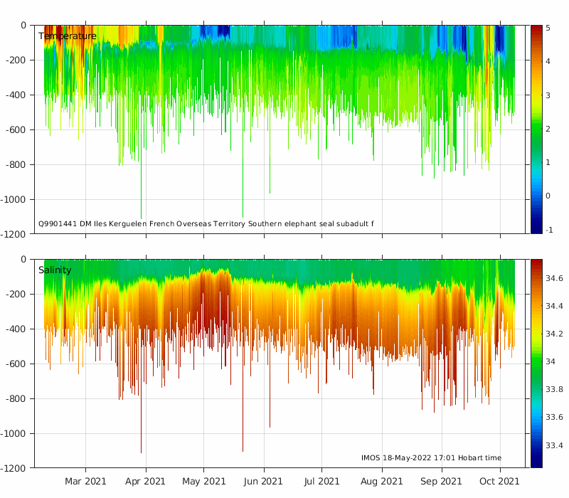Select the Apr 2021 x-axis date label
Viewport: 569px width, 498px height.
click(x=146, y=482)
